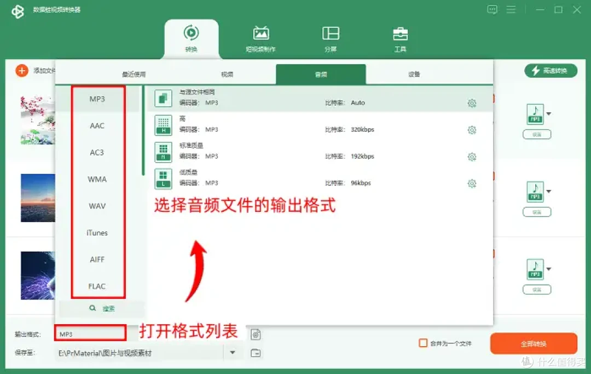Choose WAV in the format list
Image resolution: width=591 pixels, height=374 pixels.
(x=97, y=206)
